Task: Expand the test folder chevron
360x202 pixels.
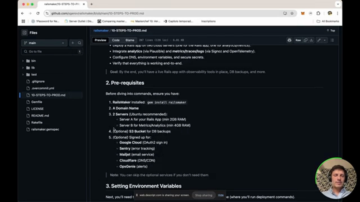Action: pyautogui.click(x=23, y=75)
